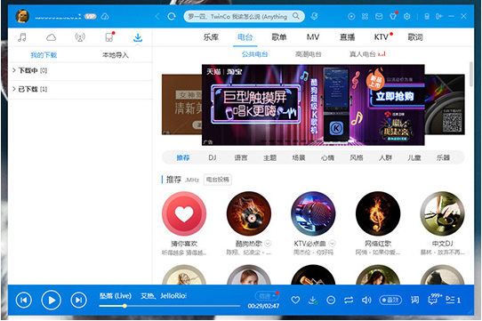
Task: Switch to mini mode icon
Action: 439,16
